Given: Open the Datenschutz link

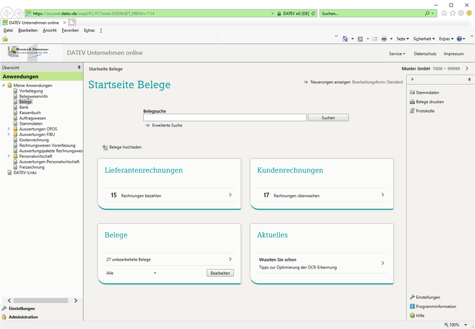Looking at the screenshot, I should [425, 53].
